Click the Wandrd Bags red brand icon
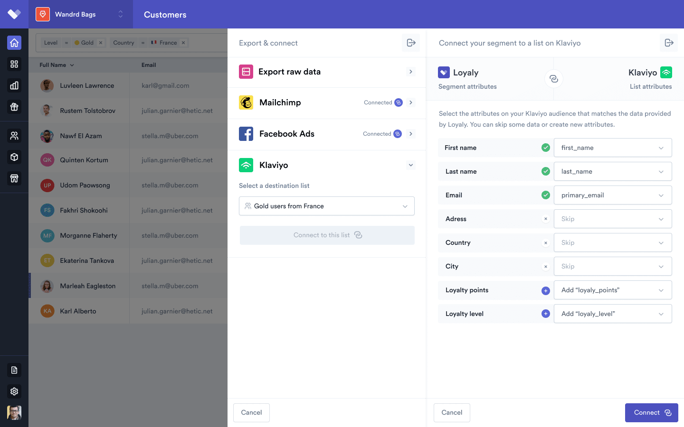The height and width of the screenshot is (427, 684). tap(43, 14)
